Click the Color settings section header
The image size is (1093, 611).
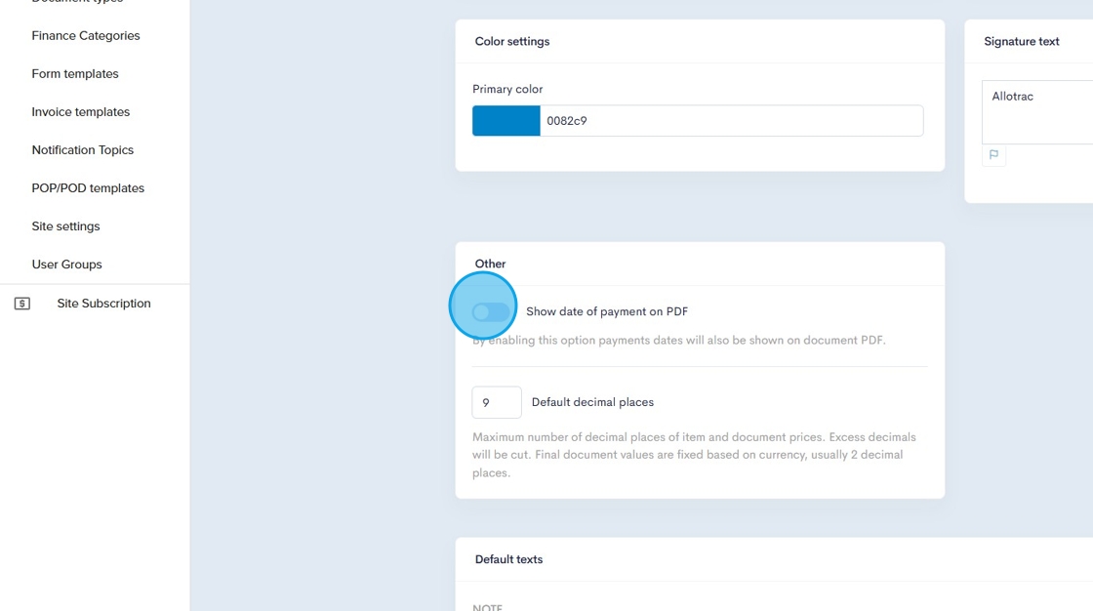511,42
